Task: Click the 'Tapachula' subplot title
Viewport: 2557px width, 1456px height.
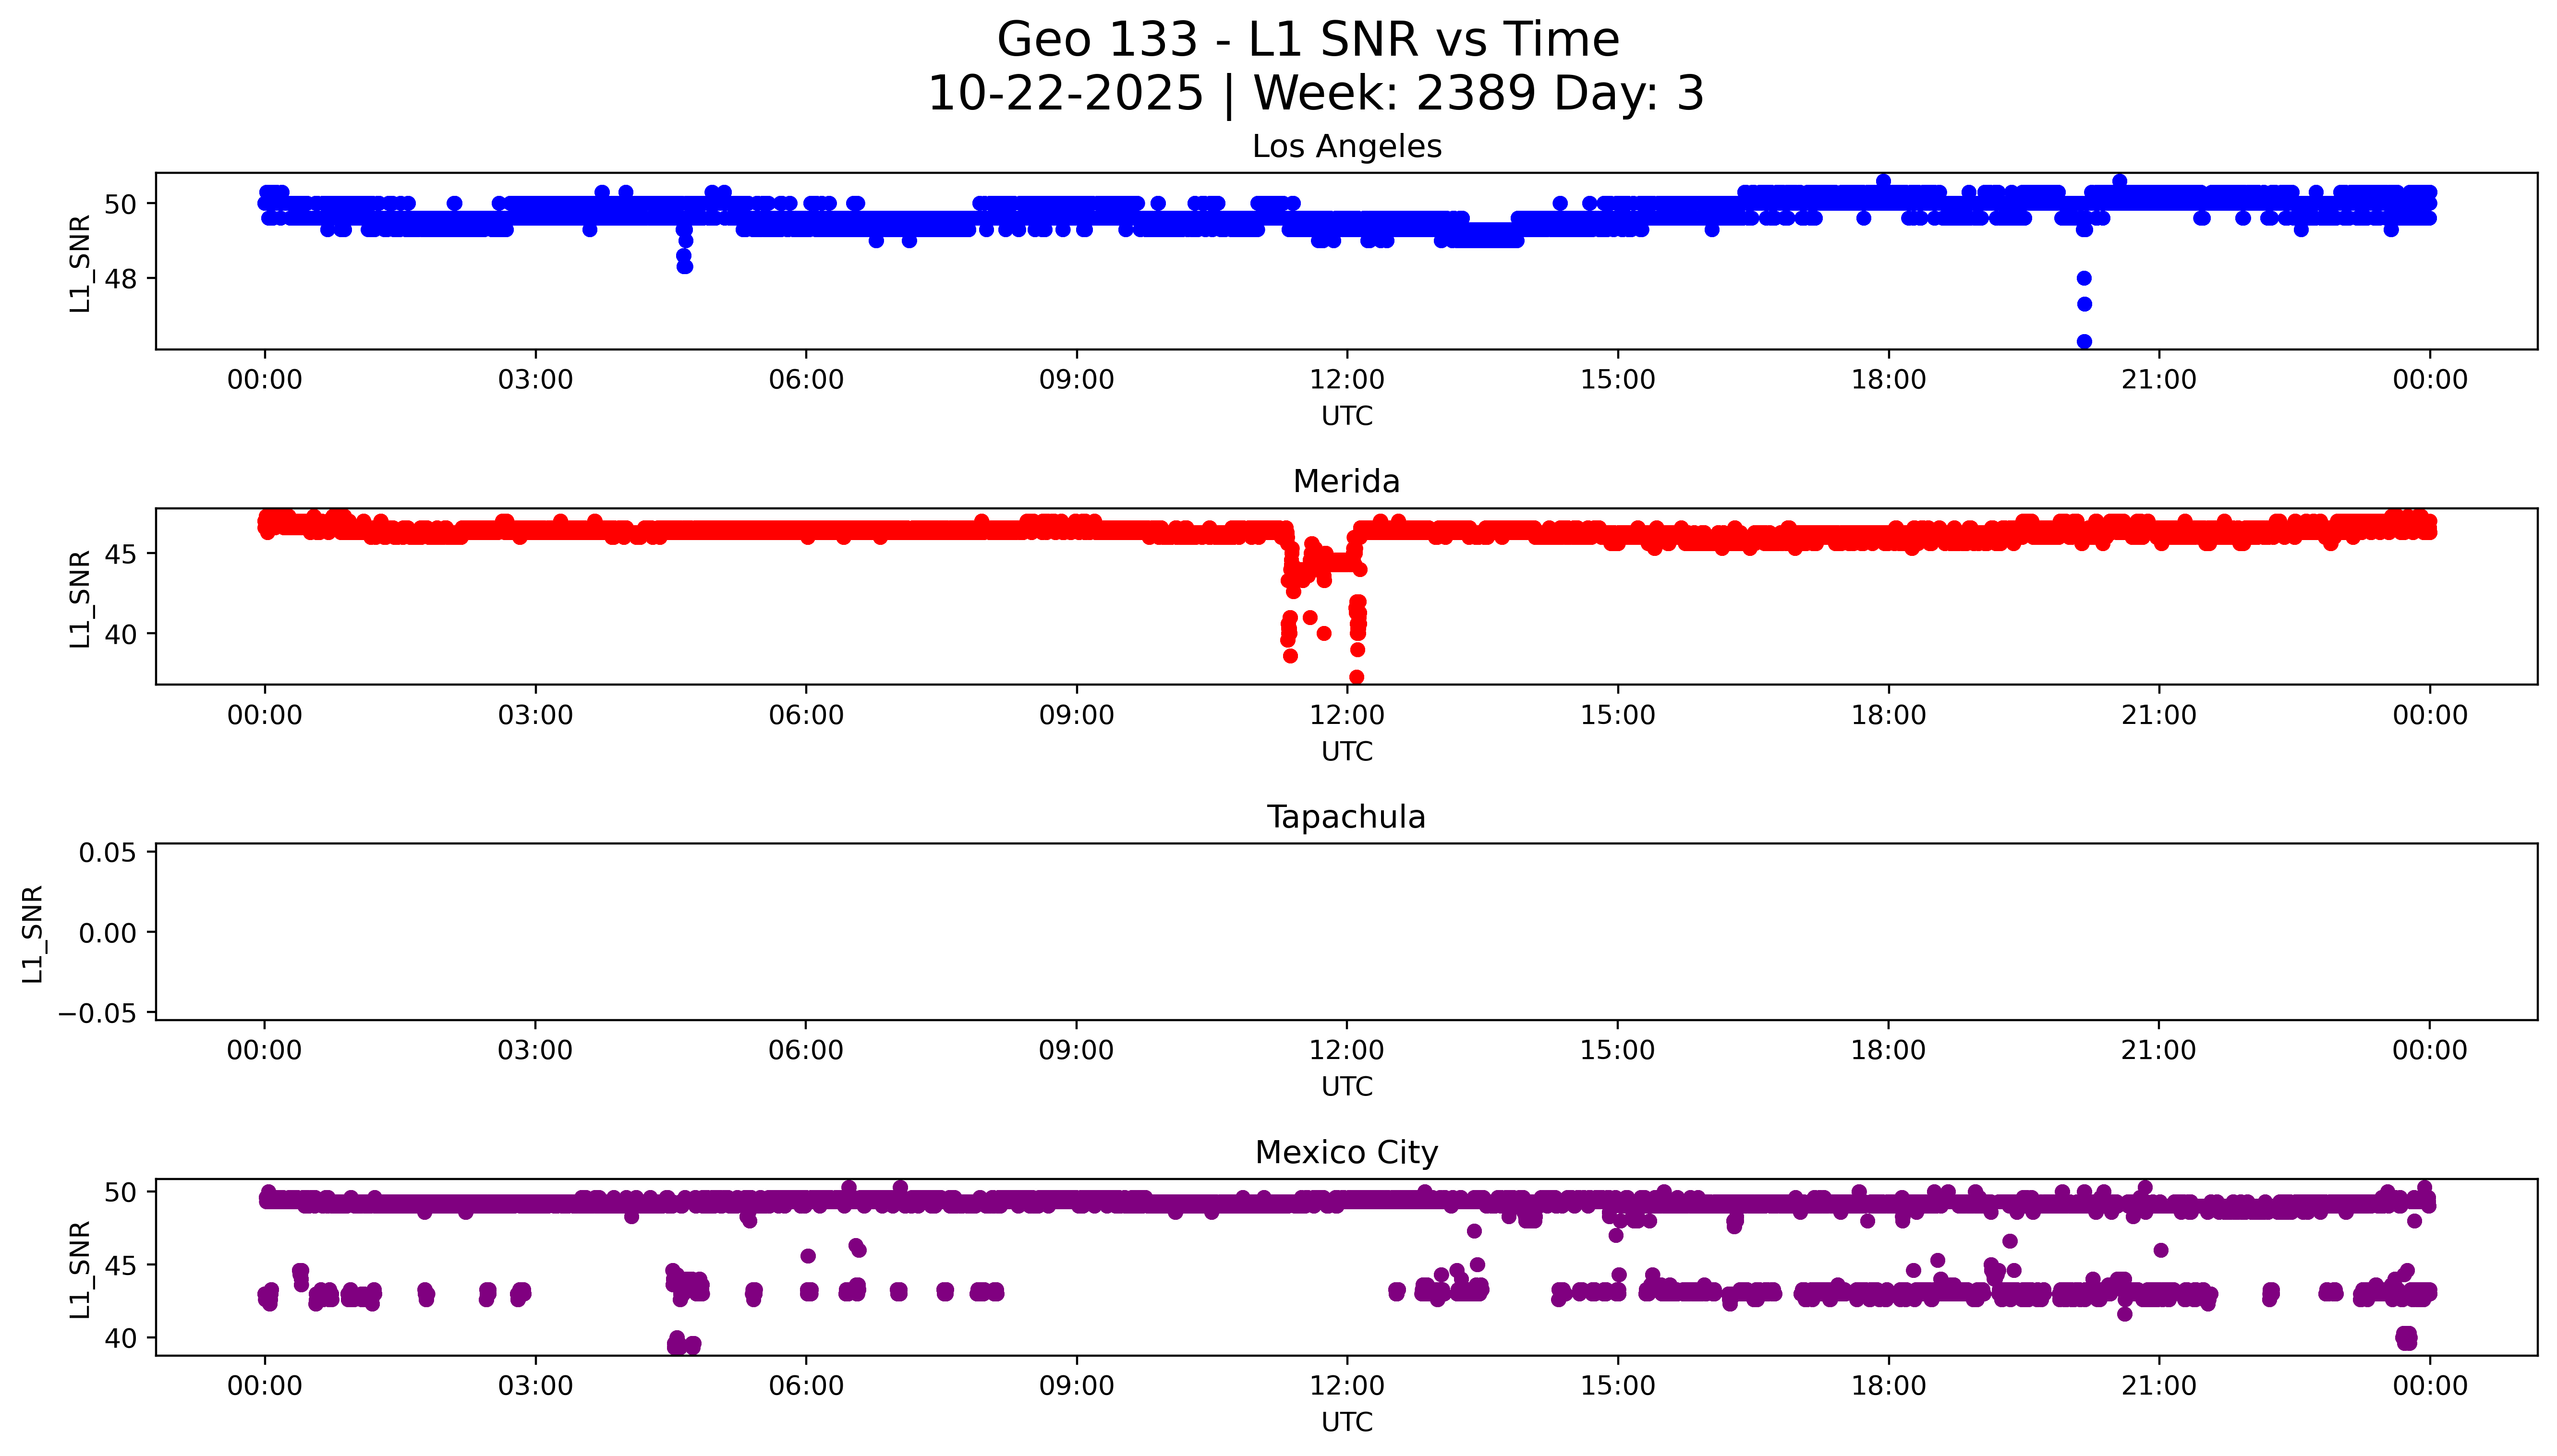Action: [x=1346, y=817]
